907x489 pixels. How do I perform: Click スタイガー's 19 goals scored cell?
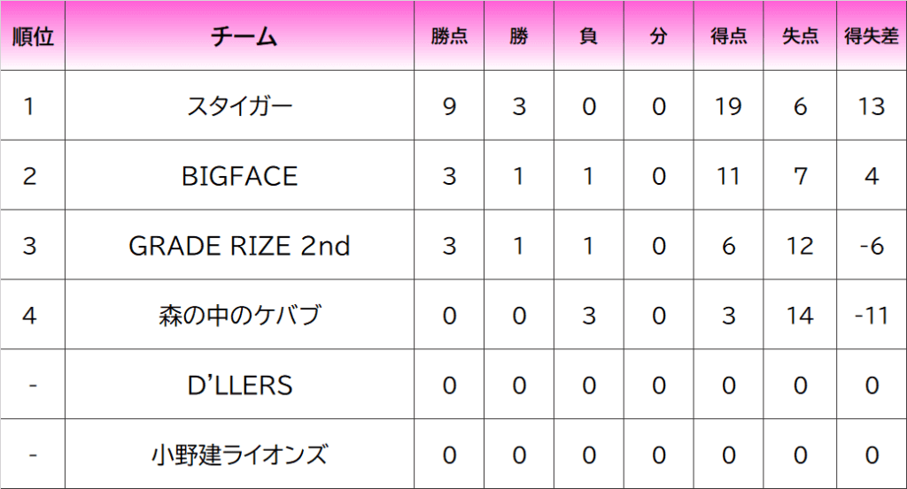[x=728, y=105]
